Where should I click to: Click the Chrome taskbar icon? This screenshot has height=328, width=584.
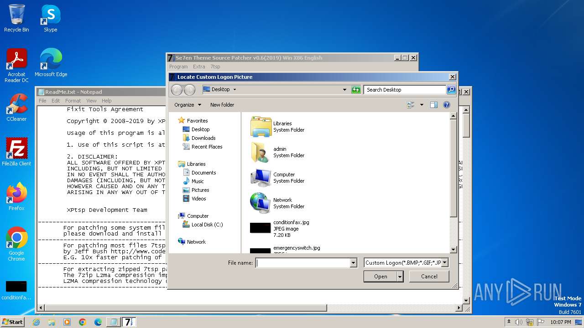tap(83, 322)
